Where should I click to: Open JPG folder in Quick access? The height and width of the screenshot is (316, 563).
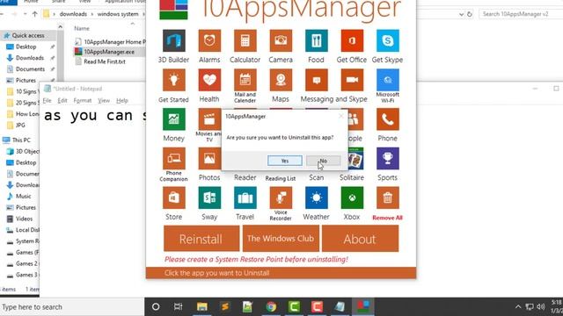20,125
